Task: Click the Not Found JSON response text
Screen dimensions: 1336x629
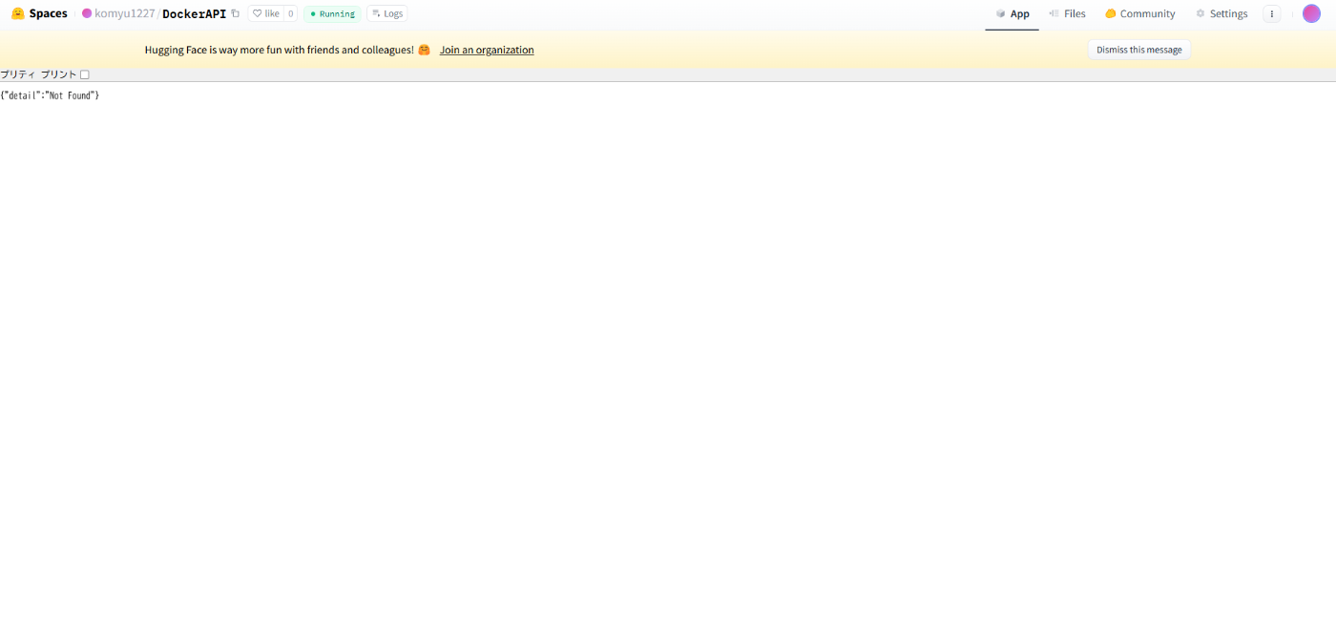Action: click(x=50, y=95)
